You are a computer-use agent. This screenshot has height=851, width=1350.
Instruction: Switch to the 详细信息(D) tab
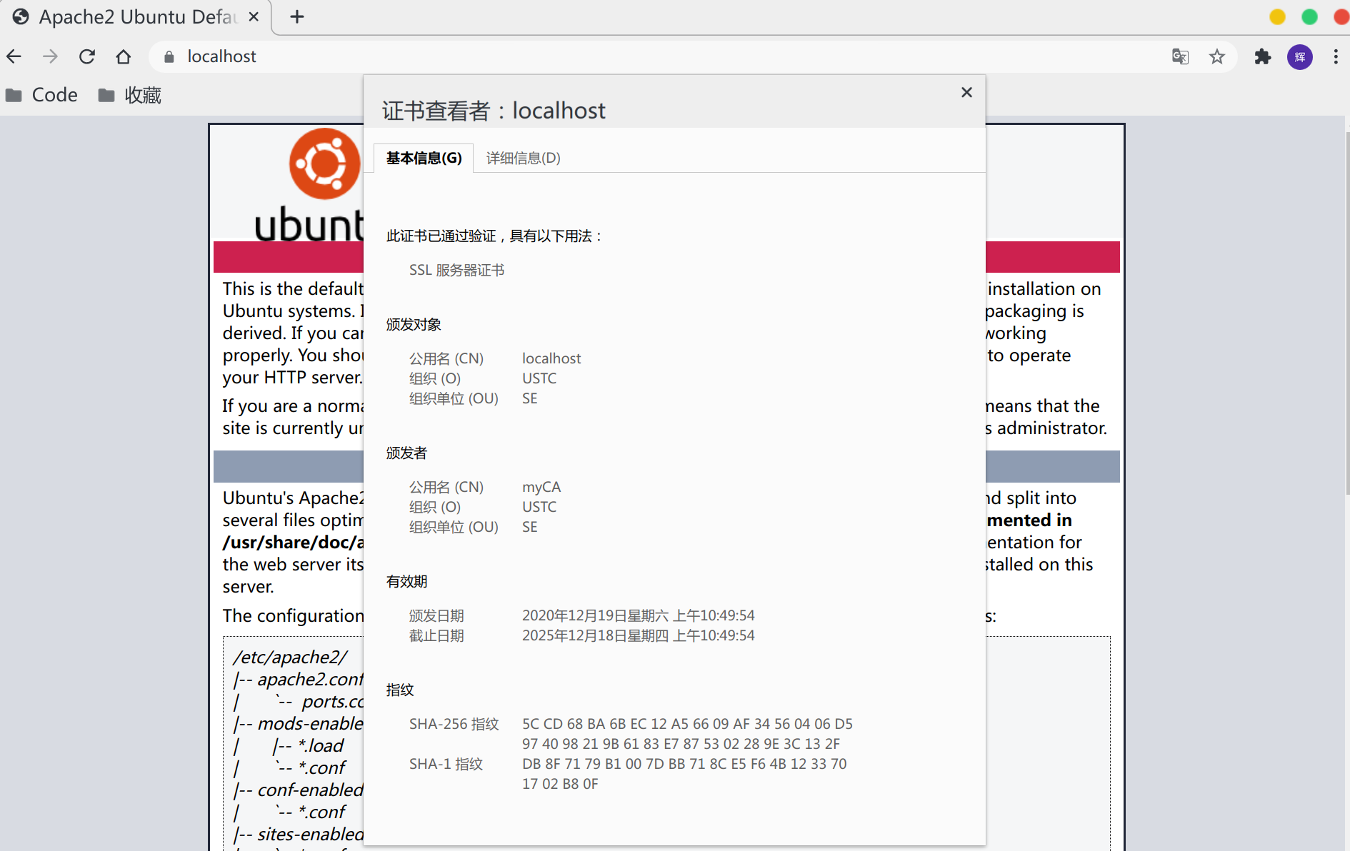[x=523, y=158]
